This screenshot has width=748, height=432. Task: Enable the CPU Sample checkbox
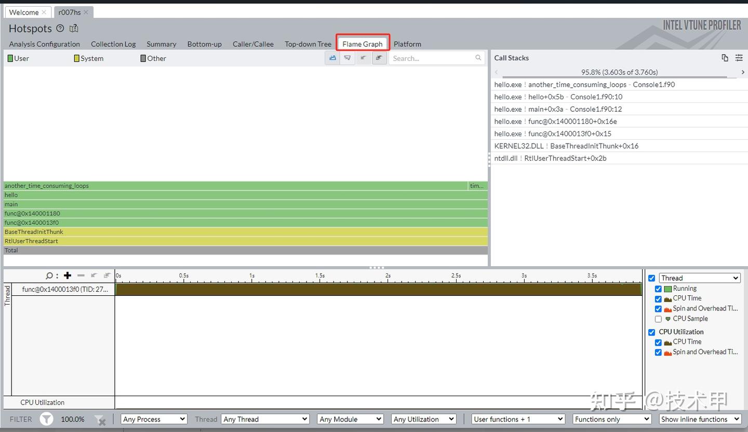pos(659,319)
